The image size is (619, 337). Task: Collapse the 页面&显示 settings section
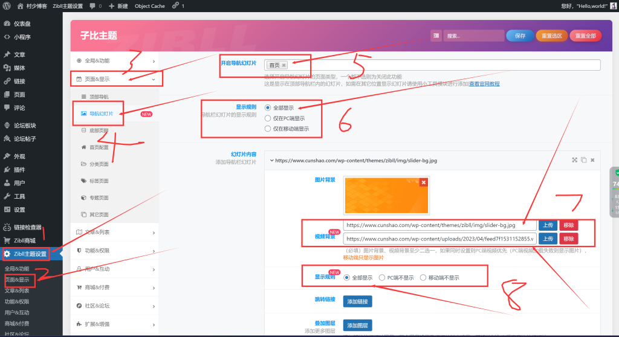[114, 79]
